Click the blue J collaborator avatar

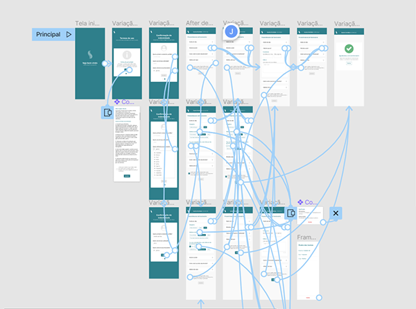pos(231,32)
